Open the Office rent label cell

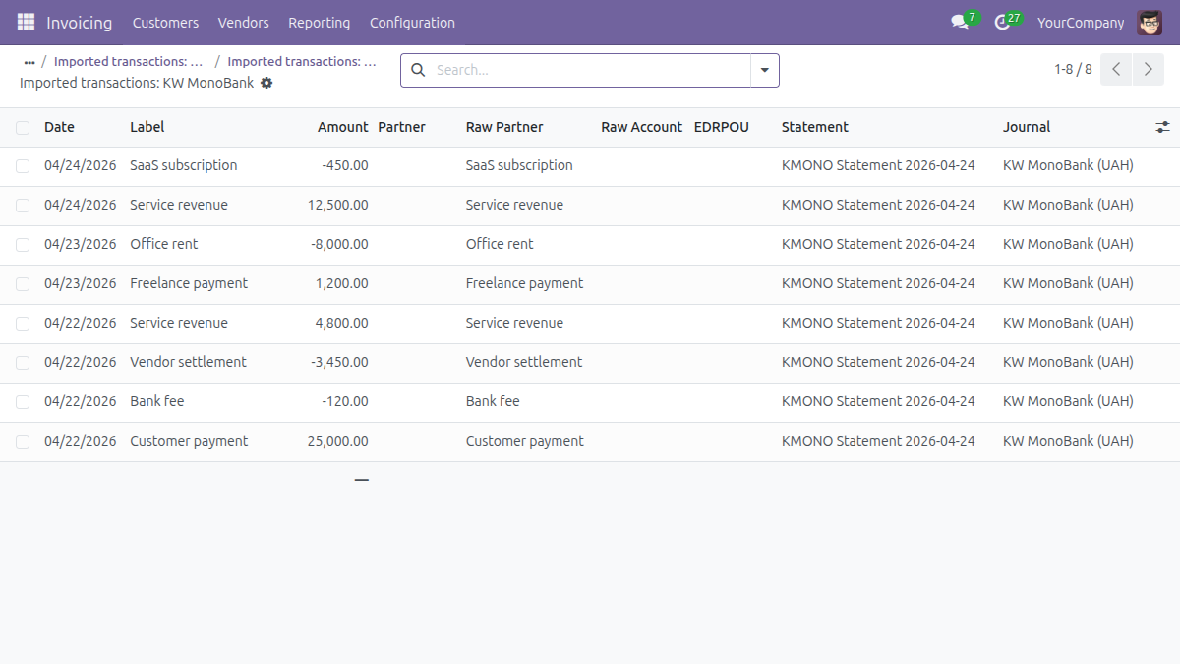point(164,244)
